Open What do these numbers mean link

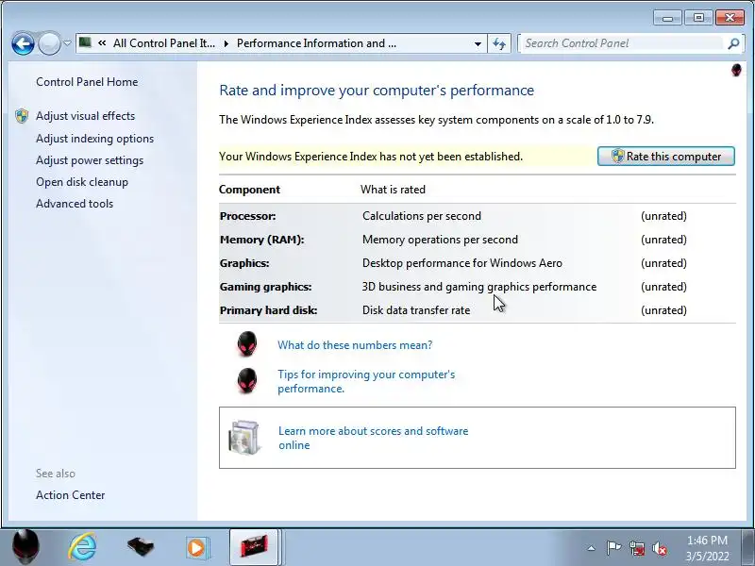[x=355, y=345]
